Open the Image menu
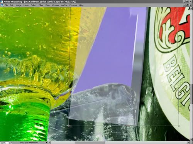193x144 pixels. click(x=19, y=5)
